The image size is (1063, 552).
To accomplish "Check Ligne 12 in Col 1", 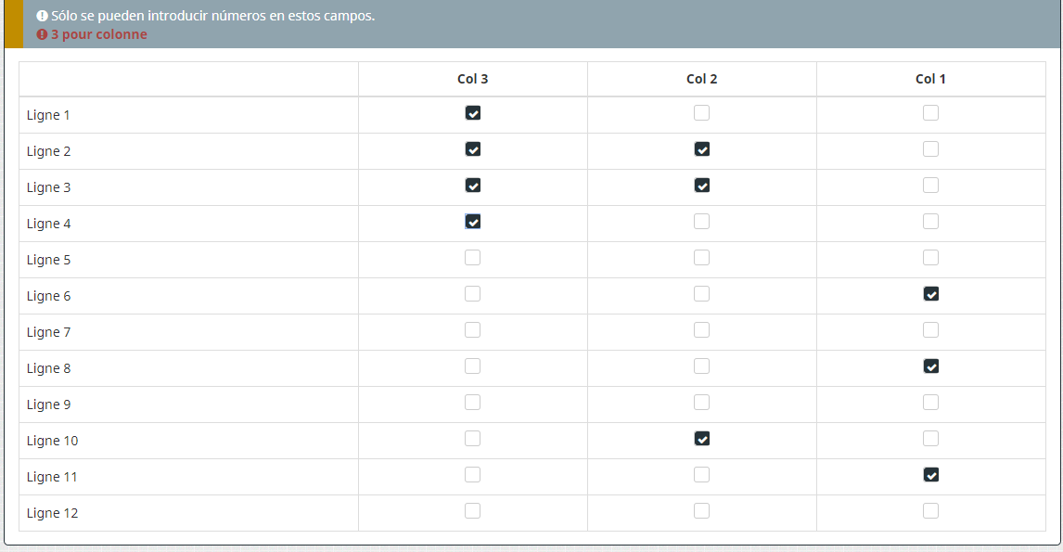I will (x=931, y=511).
